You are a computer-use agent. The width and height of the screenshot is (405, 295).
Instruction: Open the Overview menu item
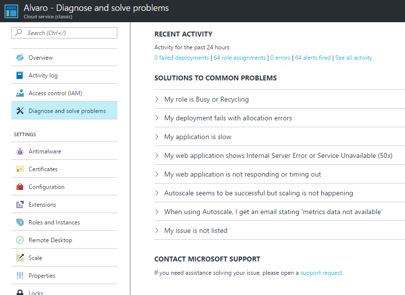(64, 58)
